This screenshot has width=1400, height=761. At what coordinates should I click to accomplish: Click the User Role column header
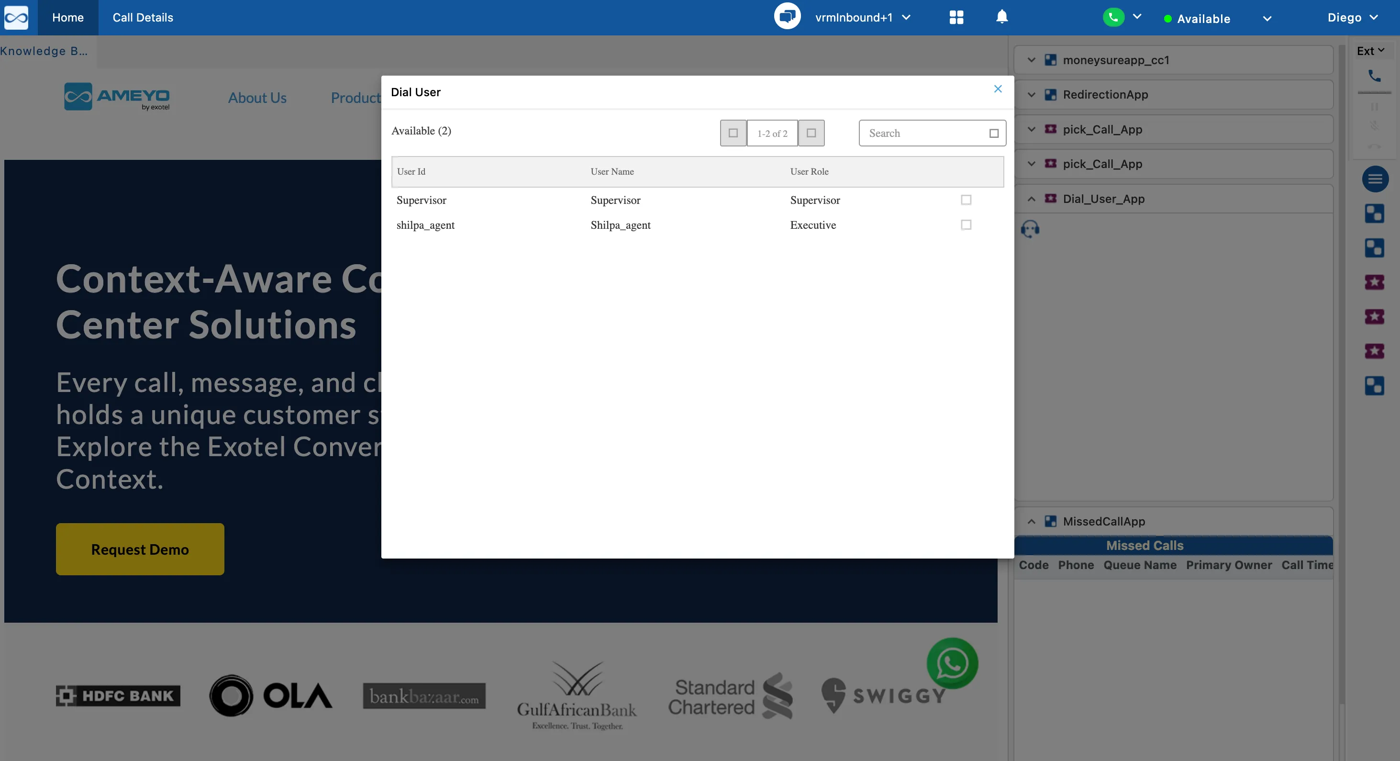[x=809, y=172]
